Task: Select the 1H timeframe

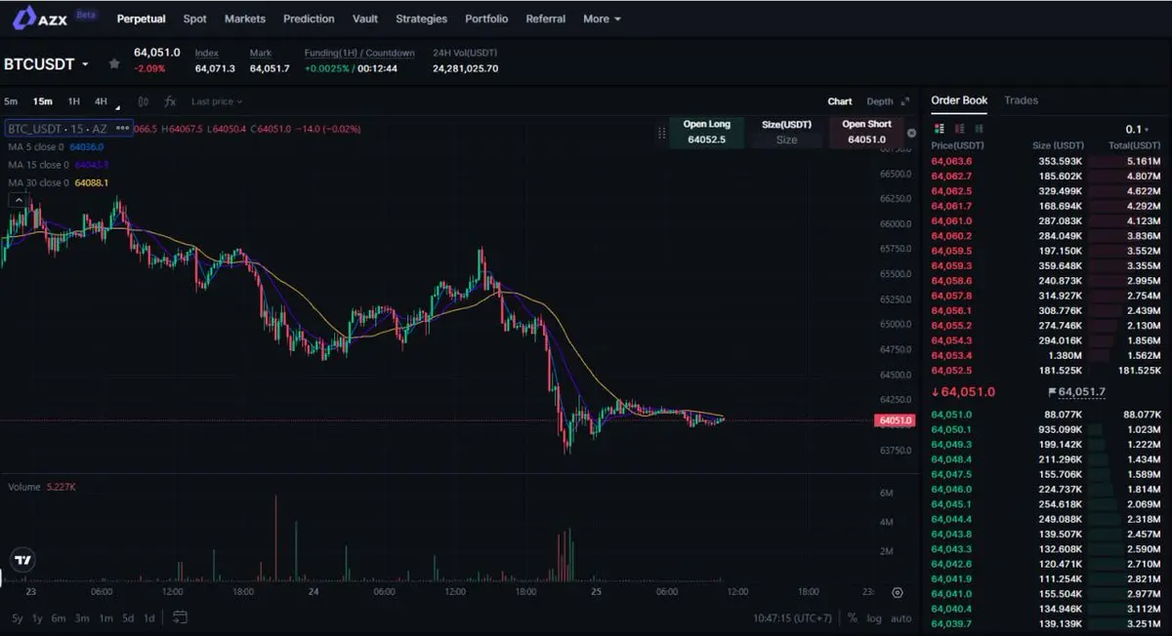Action: pos(73,101)
